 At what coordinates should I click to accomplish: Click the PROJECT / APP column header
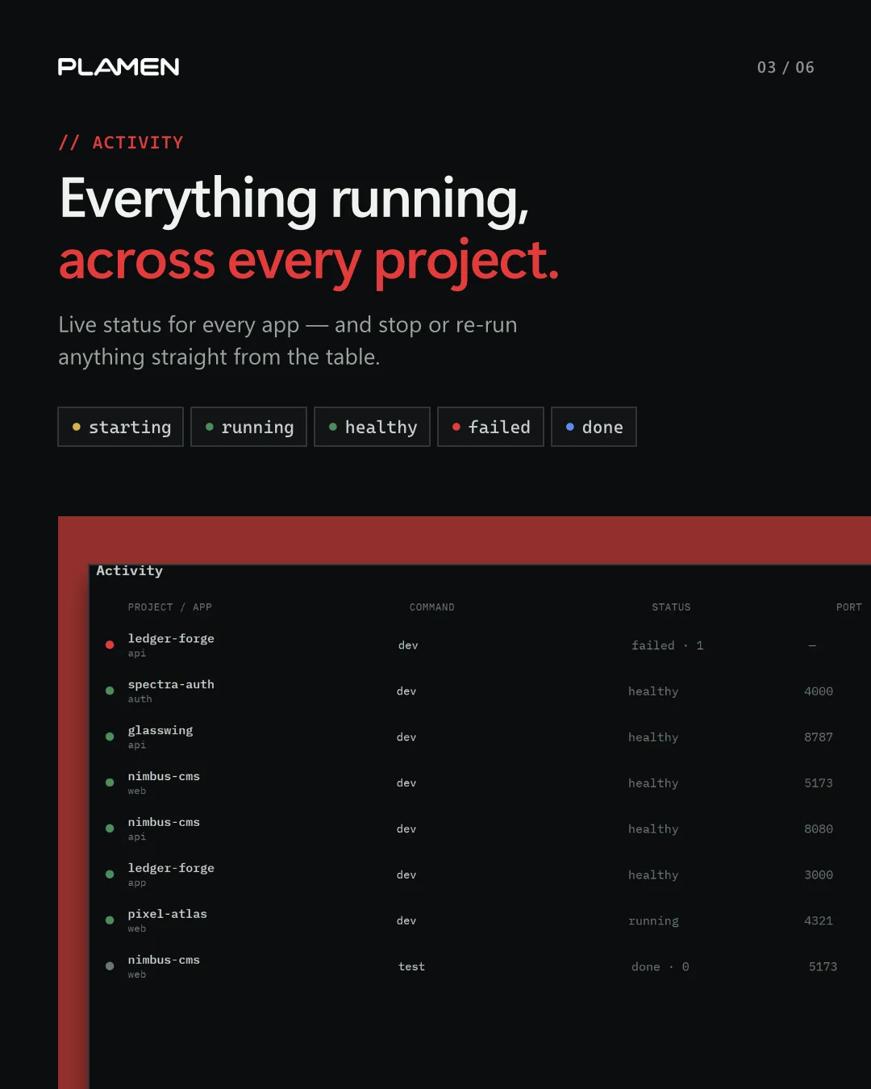170,607
